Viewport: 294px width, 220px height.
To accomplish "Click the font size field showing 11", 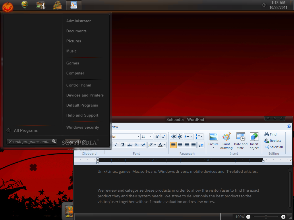I will (x=145, y=137).
